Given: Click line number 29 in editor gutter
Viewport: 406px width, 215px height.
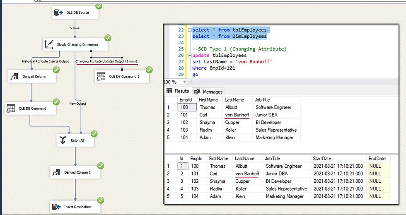Looking at the screenshot, I should (181, 75).
